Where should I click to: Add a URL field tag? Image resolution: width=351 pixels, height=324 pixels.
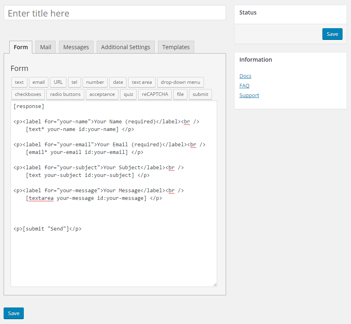pos(58,82)
